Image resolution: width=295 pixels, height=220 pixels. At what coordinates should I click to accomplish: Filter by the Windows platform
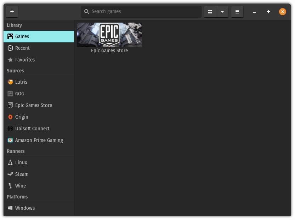(25, 208)
